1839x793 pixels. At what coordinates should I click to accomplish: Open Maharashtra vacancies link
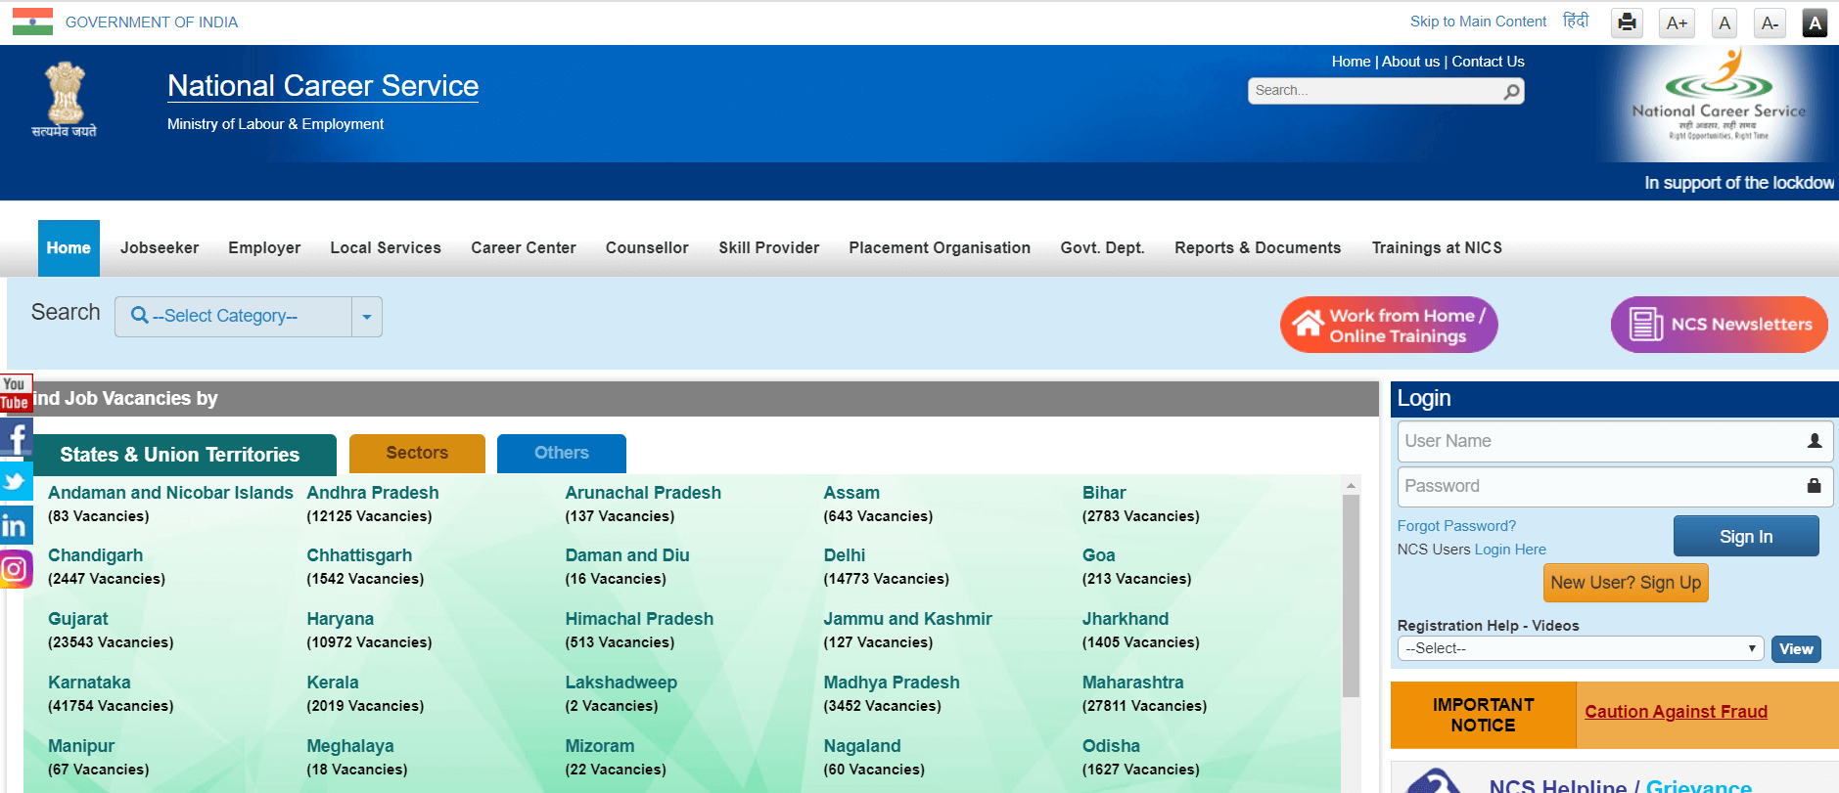coord(1132,683)
